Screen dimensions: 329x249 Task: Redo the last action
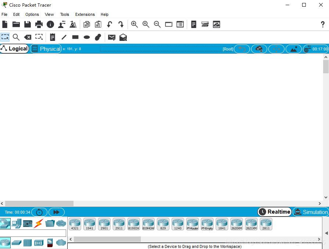[x=121, y=24]
